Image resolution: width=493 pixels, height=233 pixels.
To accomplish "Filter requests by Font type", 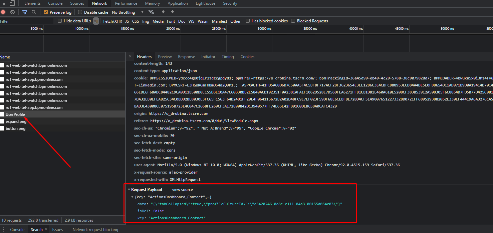I will (171, 21).
